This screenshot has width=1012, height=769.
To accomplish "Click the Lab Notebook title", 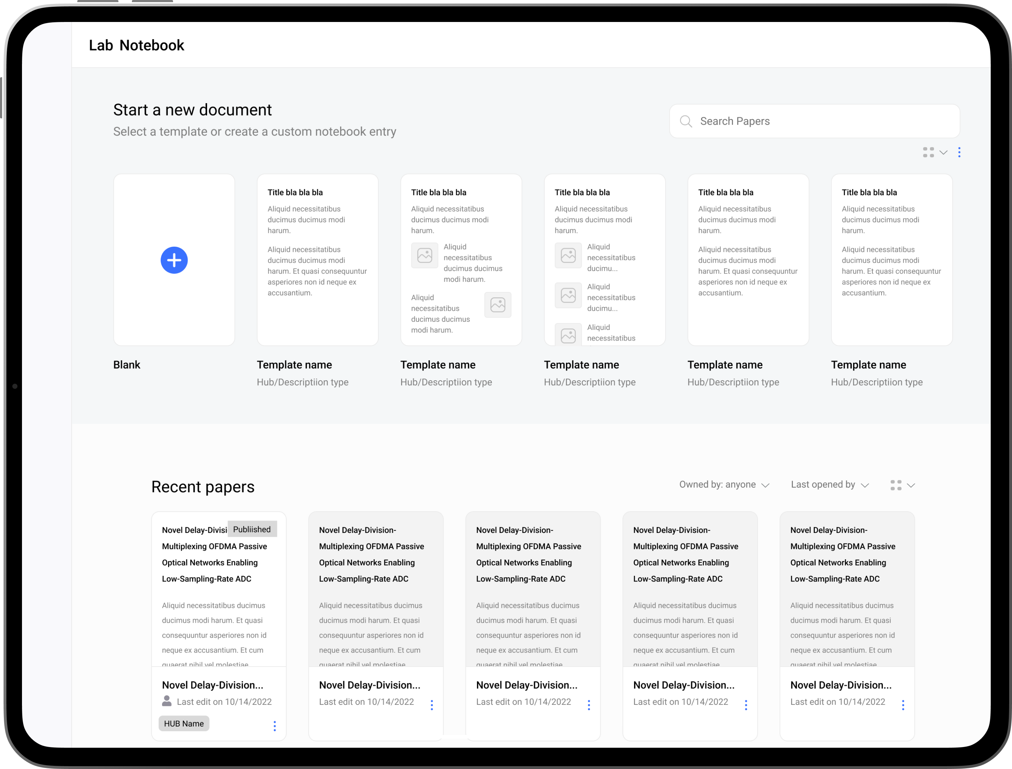I will [136, 45].
